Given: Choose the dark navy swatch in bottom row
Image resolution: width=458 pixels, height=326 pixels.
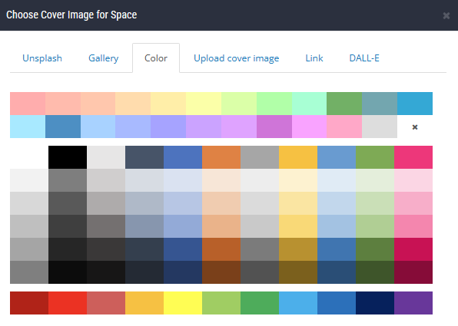Looking at the screenshot, I should click(x=375, y=303).
